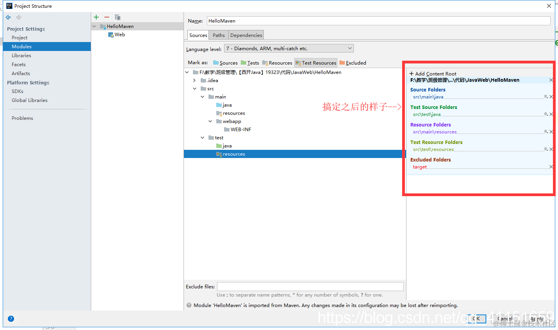Remove src\main\resources resource folder
Screen dimensions: 558x330
pos(551,132)
